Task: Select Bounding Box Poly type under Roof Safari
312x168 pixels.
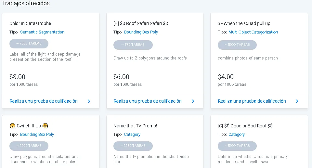Action: point(141,32)
